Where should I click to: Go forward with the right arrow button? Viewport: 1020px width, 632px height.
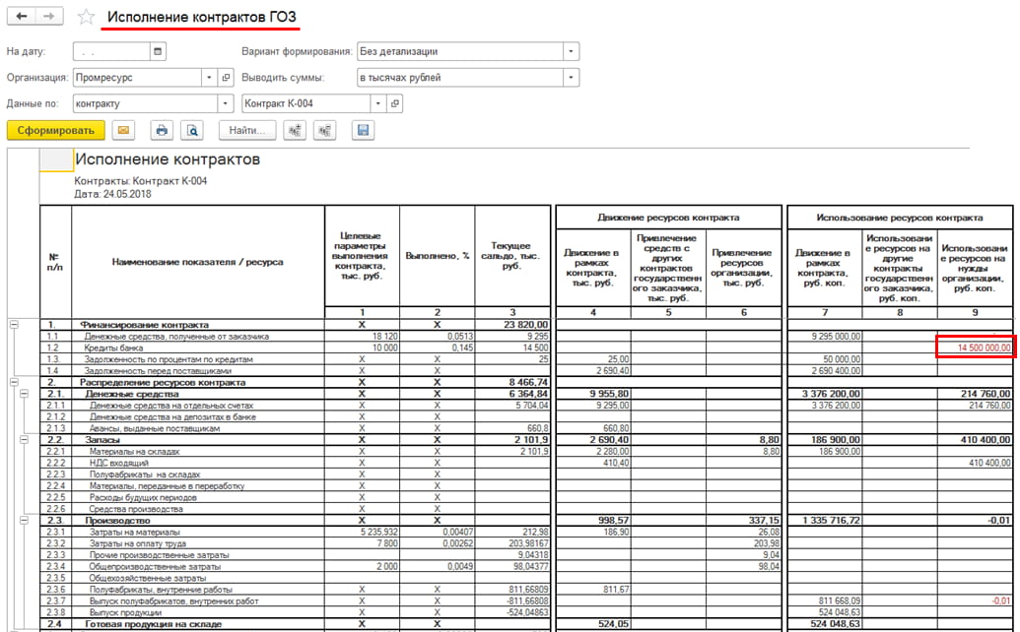[x=49, y=16]
